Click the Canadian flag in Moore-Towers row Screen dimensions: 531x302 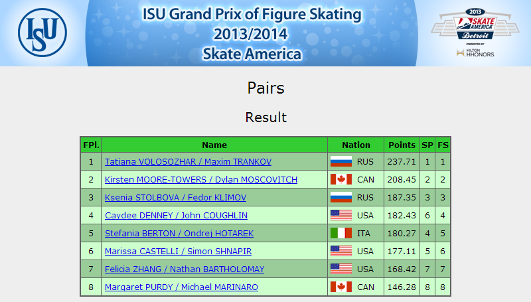tap(341, 179)
